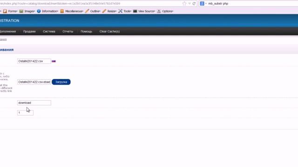Click the Resize ruler icon
Screen dimensions: 298x167
104,11
